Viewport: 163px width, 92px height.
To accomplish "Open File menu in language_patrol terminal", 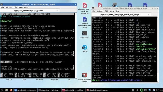I will pos(3,7).
